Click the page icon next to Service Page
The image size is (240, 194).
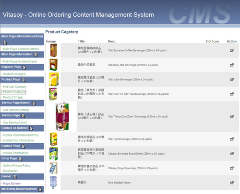tap(23, 115)
